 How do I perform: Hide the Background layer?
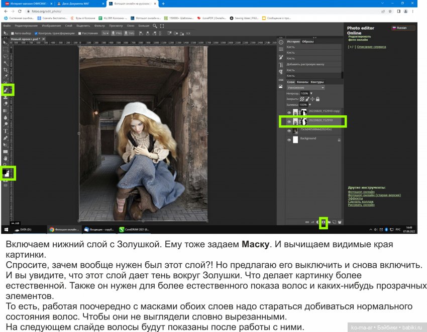(289, 139)
